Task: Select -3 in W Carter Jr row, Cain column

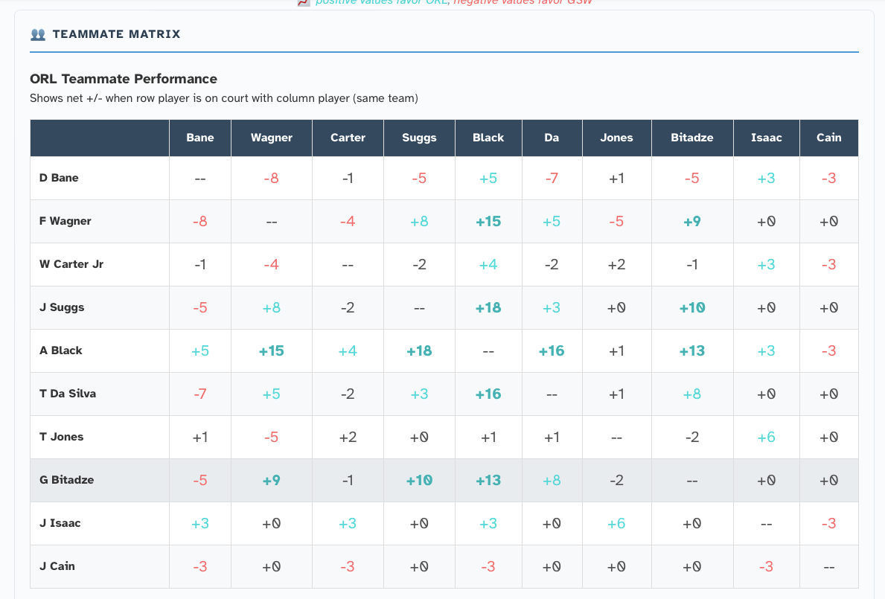Action: [829, 265]
